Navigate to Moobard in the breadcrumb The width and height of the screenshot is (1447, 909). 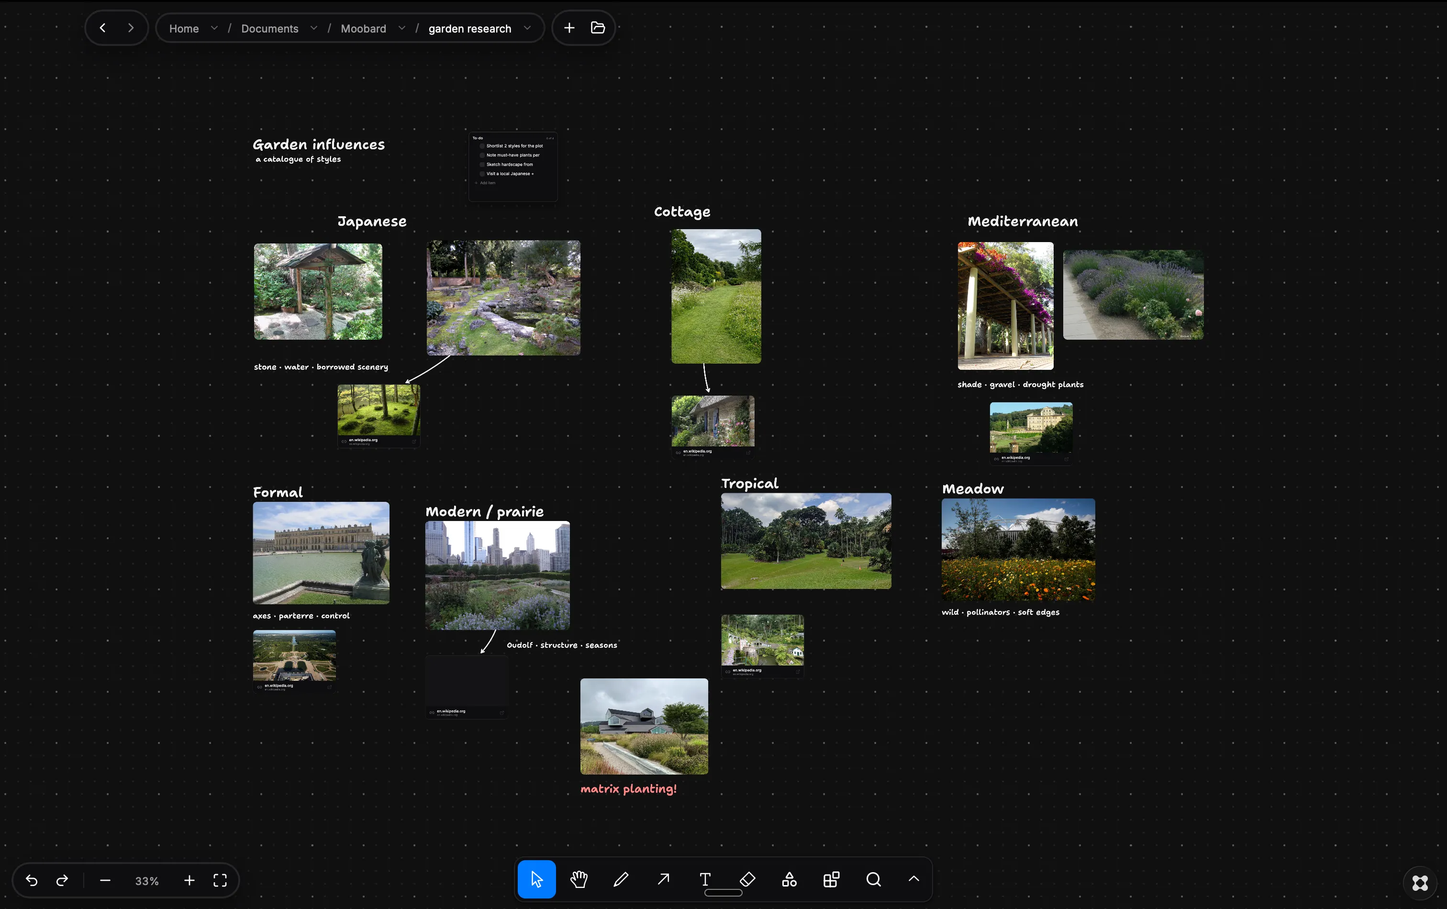coord(364,28)
